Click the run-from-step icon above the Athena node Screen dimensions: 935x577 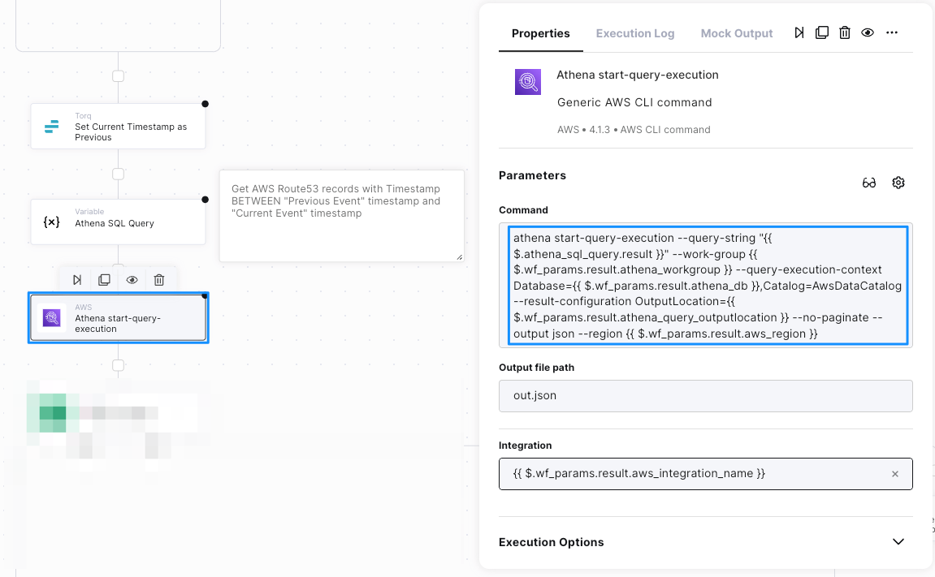click(76, 279)
